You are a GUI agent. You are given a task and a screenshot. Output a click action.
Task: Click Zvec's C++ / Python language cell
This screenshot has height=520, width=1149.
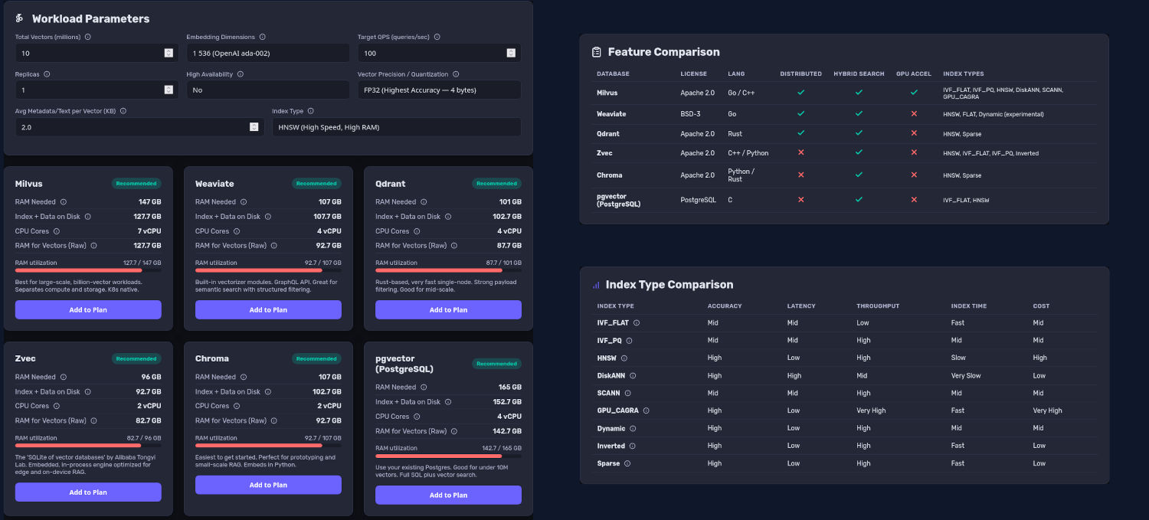(x=748, y=153)
